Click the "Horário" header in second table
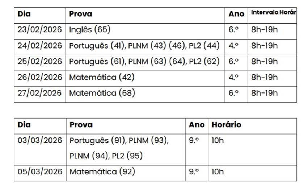 [226, 125]
